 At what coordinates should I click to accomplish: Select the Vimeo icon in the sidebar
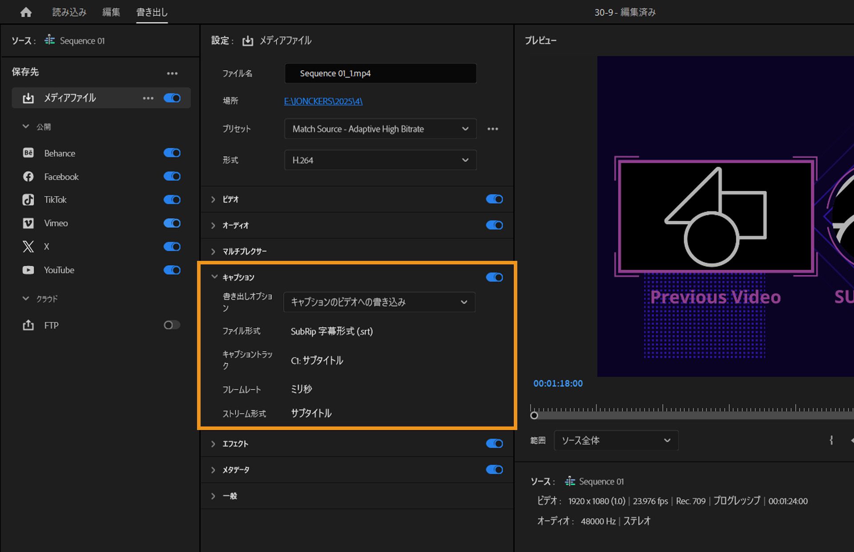pyautogui.click(x=28, y=223)
